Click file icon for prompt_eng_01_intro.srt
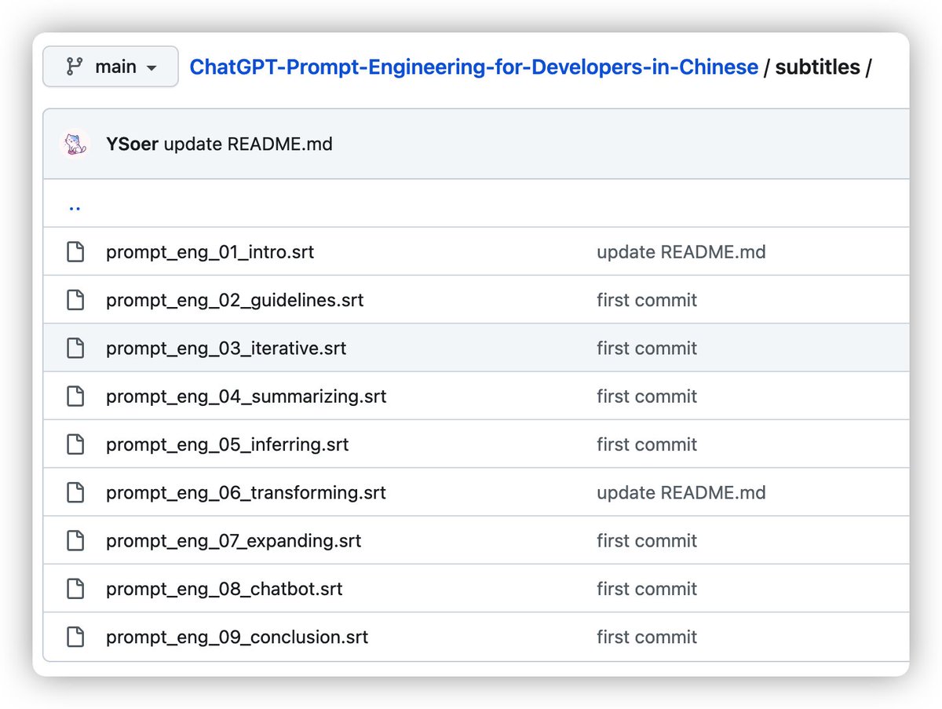This screenshot has width=942, height=709. point(75,252)
